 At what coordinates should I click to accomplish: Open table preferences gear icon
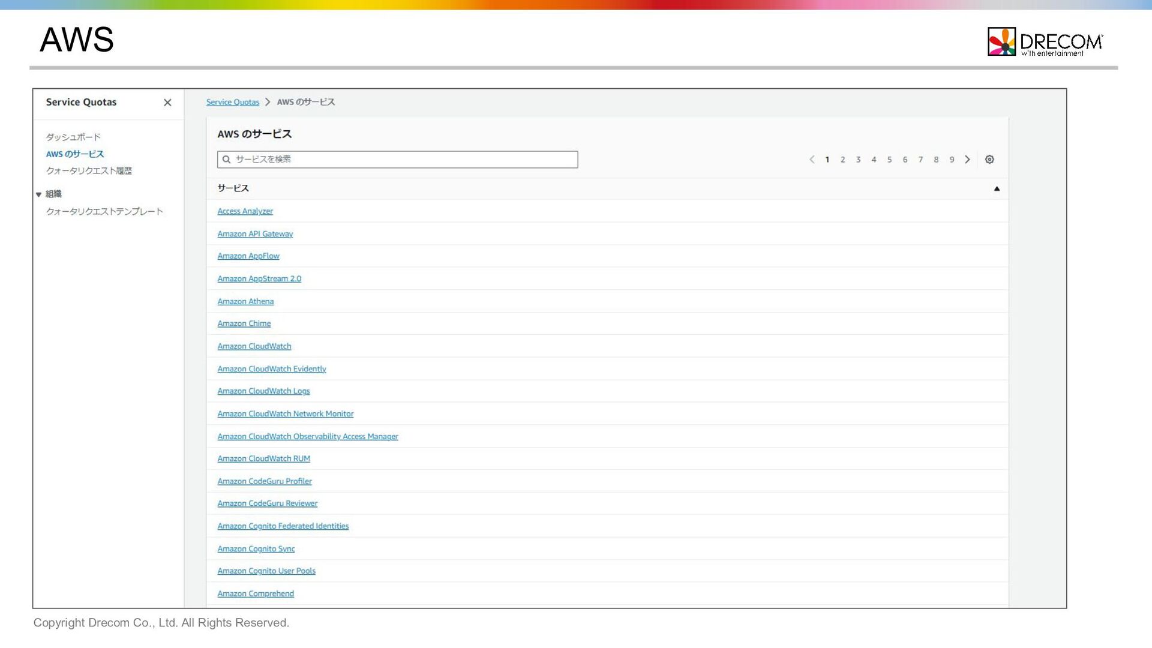tap(989, 160)
